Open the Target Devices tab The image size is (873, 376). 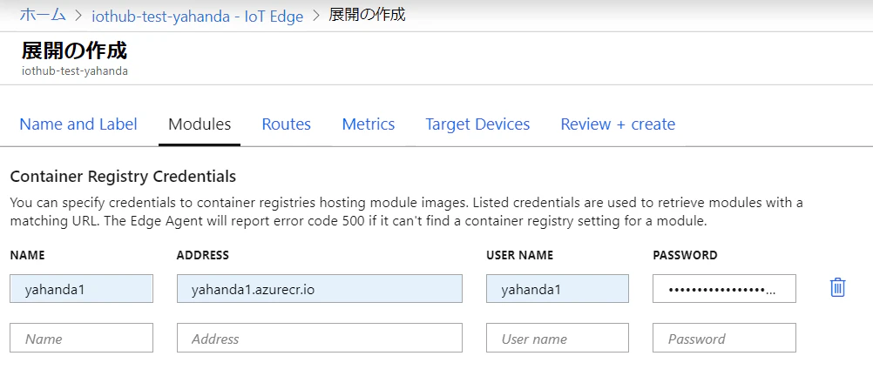477,124
